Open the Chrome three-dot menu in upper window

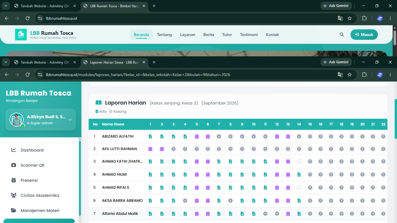[x=390, y=18]
